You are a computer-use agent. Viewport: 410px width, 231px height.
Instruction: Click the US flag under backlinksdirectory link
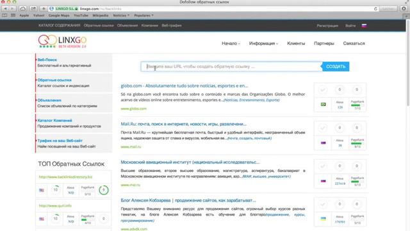coord(42,190)
